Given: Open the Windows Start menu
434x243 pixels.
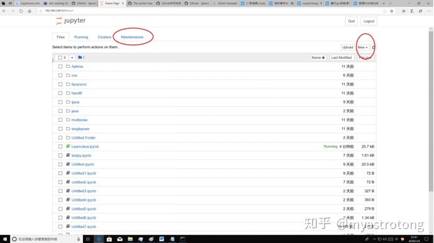Looking at the screenshot, I should [4, 239].
